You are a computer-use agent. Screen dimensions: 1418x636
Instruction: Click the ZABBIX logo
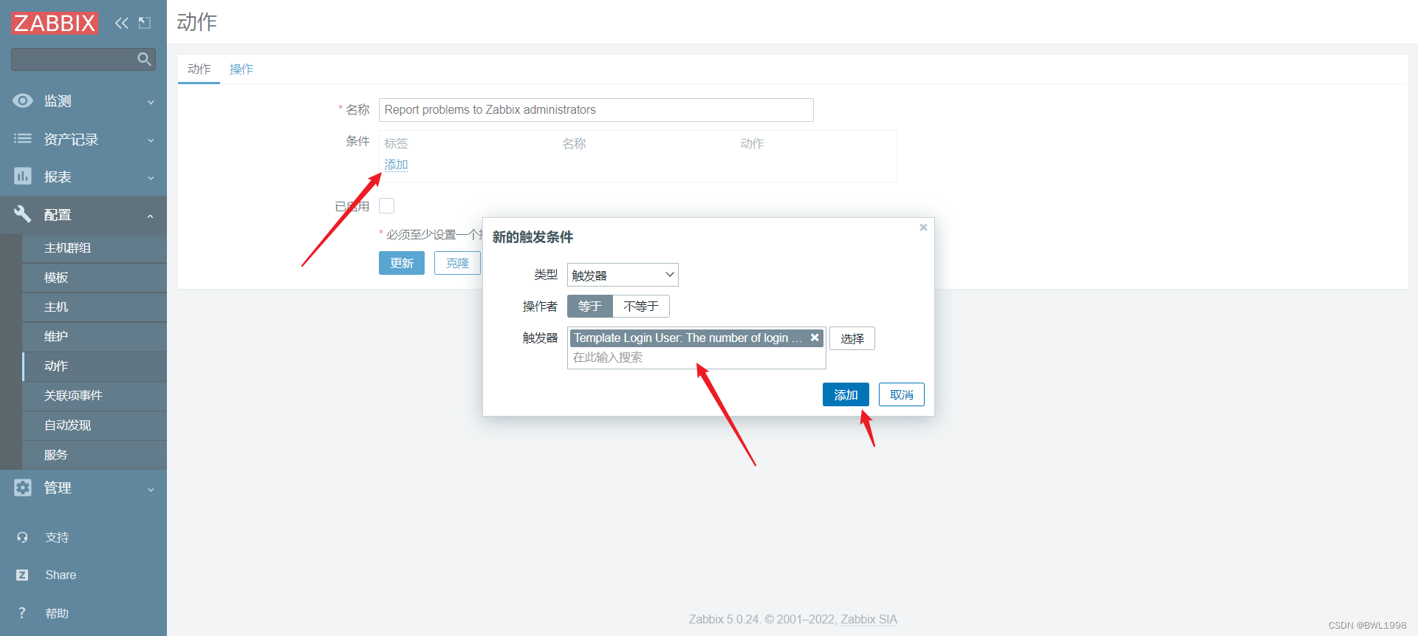pyautogui.click(x=55, y=23)
